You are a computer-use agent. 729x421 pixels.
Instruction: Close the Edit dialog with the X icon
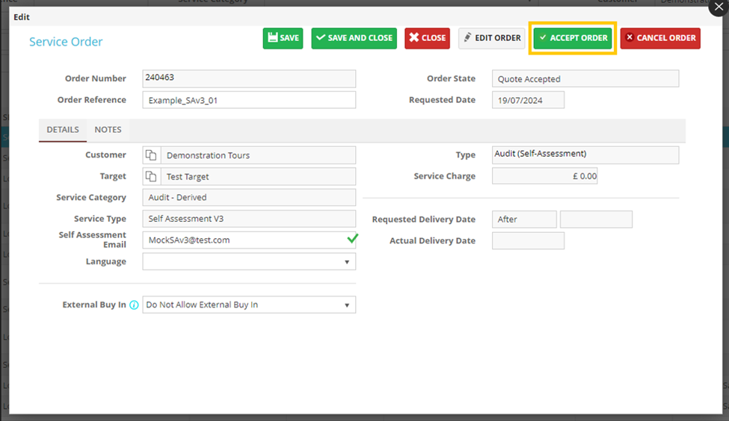[719, 7]
